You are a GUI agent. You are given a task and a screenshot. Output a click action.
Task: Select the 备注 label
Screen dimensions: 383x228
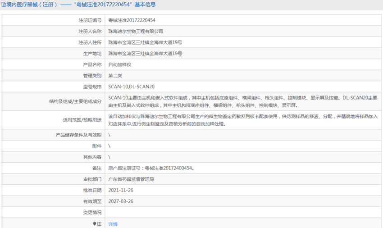point(97,168)
